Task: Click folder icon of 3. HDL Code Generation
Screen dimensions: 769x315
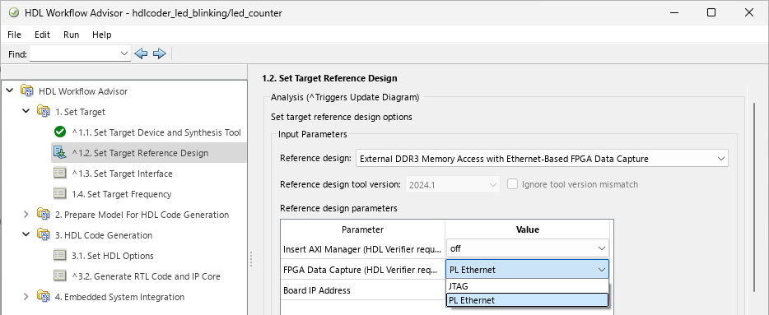Action: pyautogui.click(x=44, y=235)
